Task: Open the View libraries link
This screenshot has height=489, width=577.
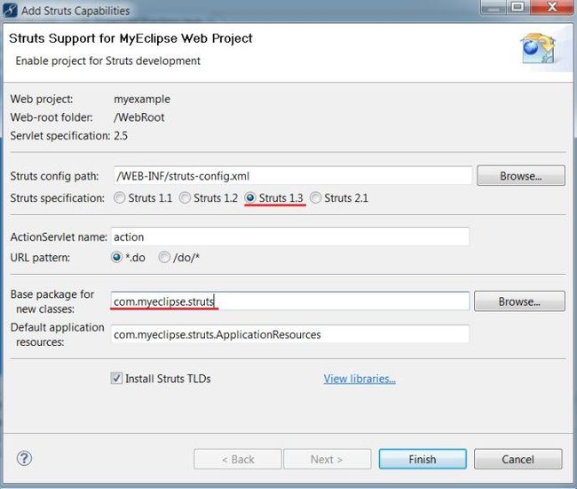Action: 360,379
